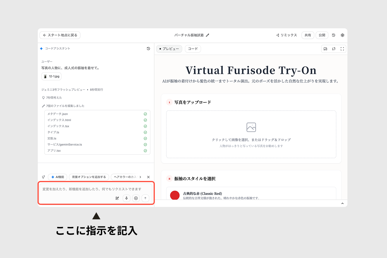
Task: Enter fullscreen mode for the preview
Action: coord(342,49)
